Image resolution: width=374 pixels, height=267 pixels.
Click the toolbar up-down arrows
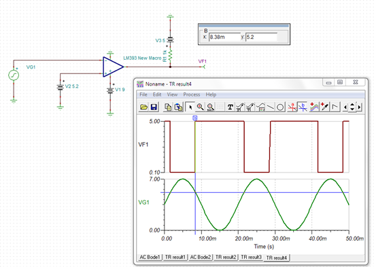pyautogui.click(x=352, y=107)
